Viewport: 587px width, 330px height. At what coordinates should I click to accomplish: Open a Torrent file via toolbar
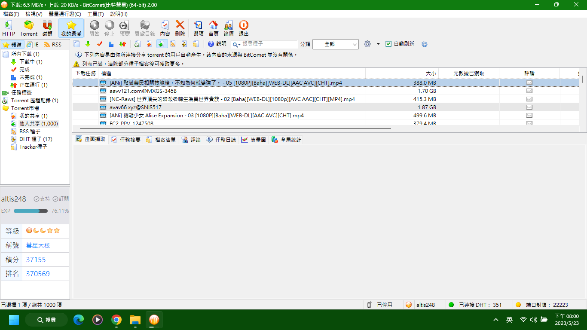point(29,28)
